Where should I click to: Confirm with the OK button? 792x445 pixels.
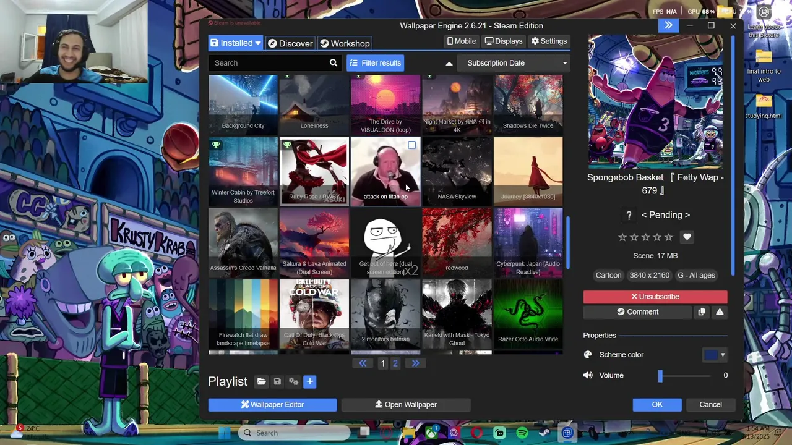click(657, 405)
